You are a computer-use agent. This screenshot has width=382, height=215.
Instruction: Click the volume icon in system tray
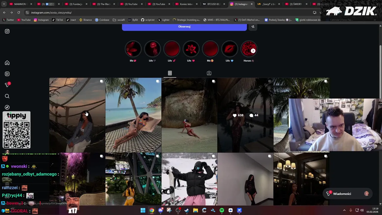point(362,210)
